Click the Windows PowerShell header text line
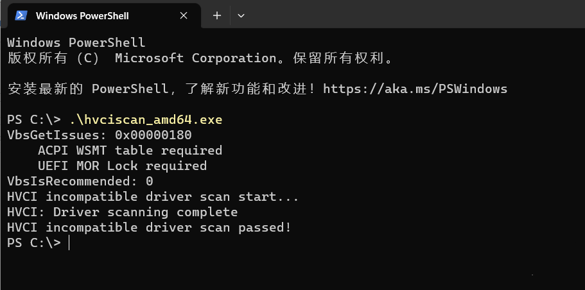The image size is (585, 290). pyautogui.click(x=76, y=42)
